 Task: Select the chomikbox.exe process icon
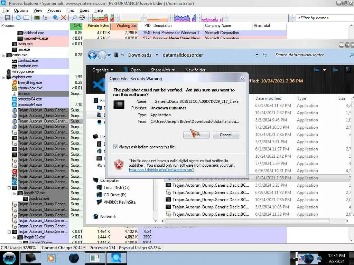[15, 88]
